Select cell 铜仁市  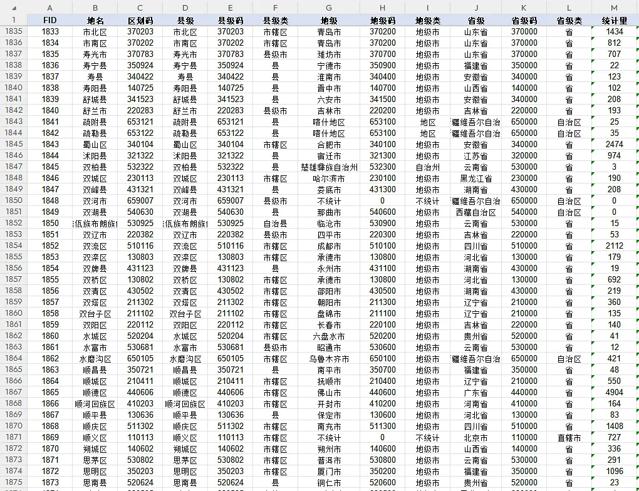329,483
